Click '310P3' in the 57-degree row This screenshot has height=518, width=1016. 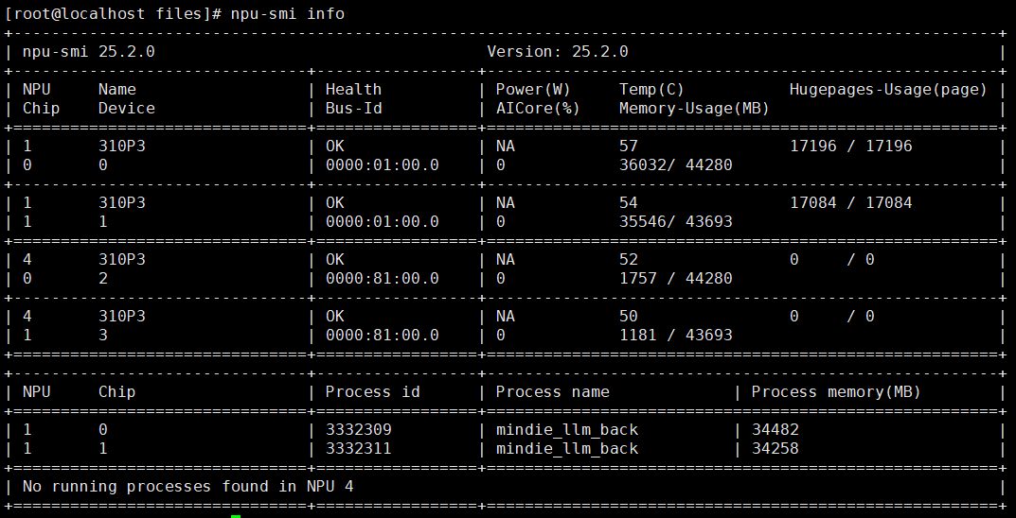122,147
